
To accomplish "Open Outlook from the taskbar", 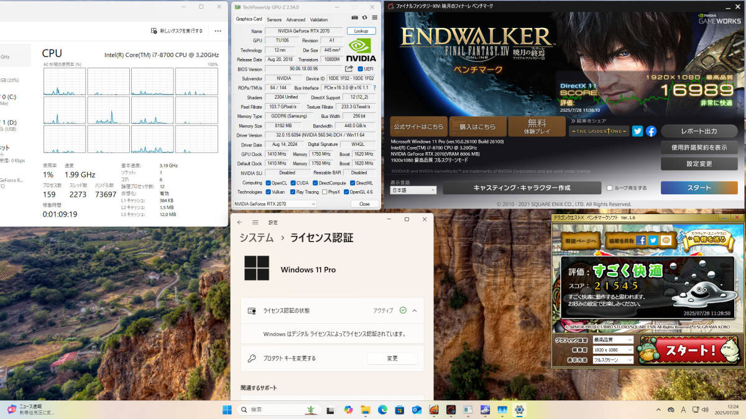I will (417, 410).
